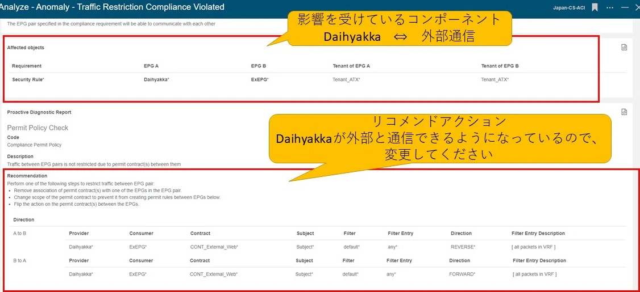The image size is (640, 292).
Task: Click the Japan-CS-ACI site name
Action: (x=570, y=8)
